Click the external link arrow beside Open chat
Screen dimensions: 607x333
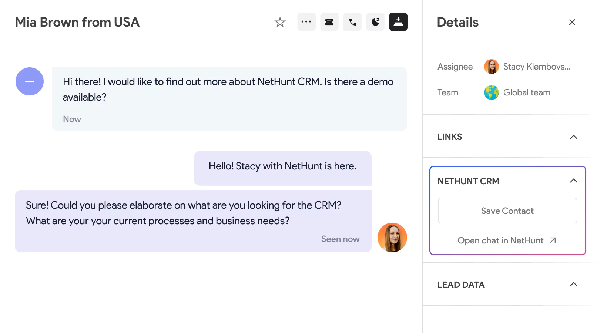(x=553, y=240)
